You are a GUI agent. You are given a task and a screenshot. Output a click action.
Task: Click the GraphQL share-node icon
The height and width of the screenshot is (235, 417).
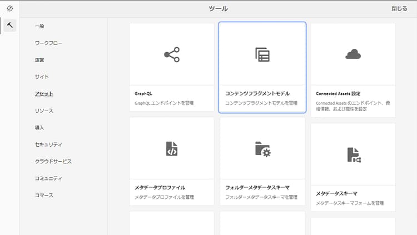[x=172, y=54]
